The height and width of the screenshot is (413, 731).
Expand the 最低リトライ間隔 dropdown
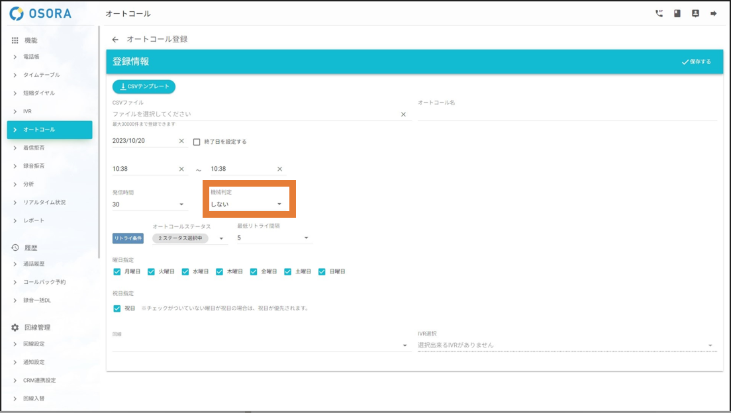[x=274, y=238]
